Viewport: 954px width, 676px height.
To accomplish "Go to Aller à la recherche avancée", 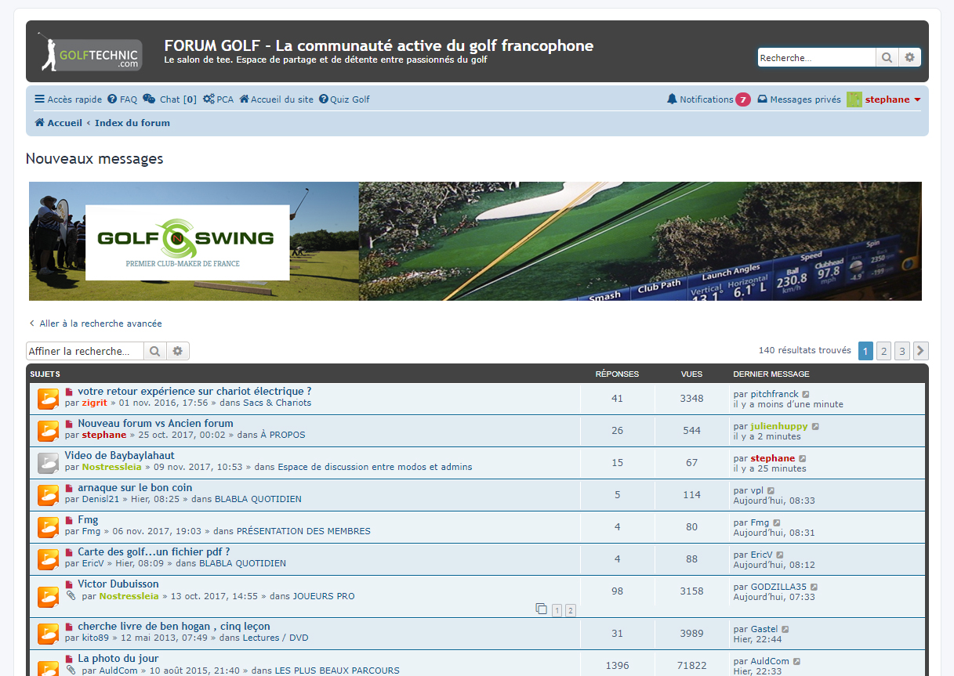I will click(x=96, y=324).
